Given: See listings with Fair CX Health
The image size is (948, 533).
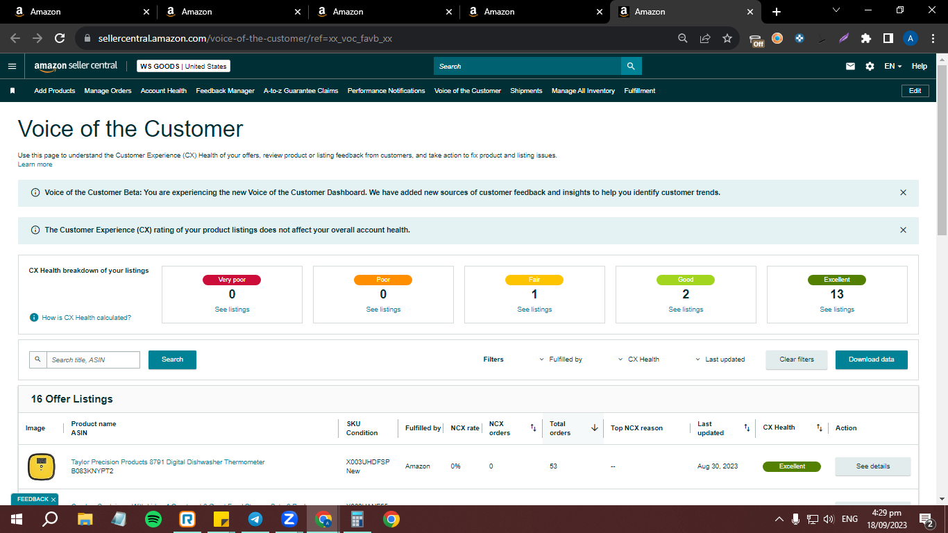Looking at the screenshot, I should pyautogui.click(x=534, y=310).
